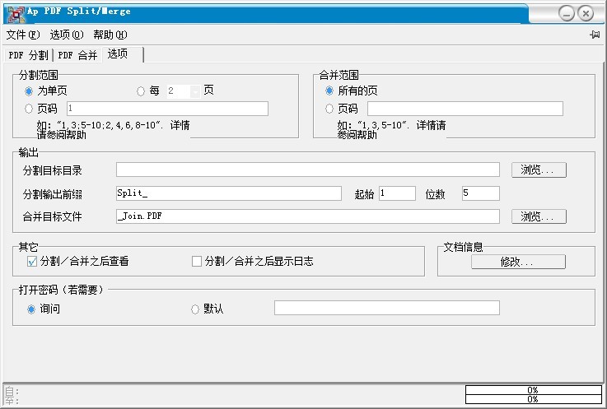Open the 选项(O) menu

click(x=66, y=35)
